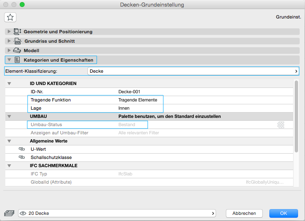
Task: Click the ID-Nr. field value Decke-001
Action: (x=130, y=92)
